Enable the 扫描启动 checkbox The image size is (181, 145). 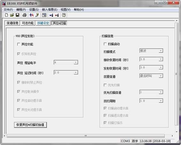click(x=105, y=44)
